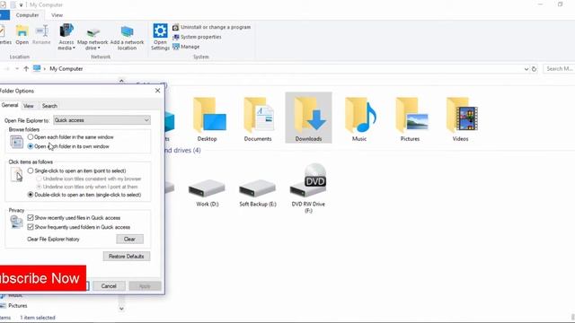The image size is (575, 323).
Task: Open the 'Open File Explorer to' dropdown
Action: pos(102,120)
